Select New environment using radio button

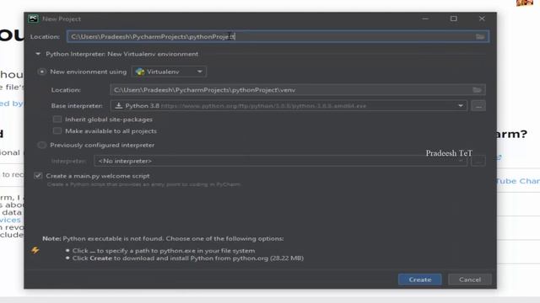coord(42,72)
